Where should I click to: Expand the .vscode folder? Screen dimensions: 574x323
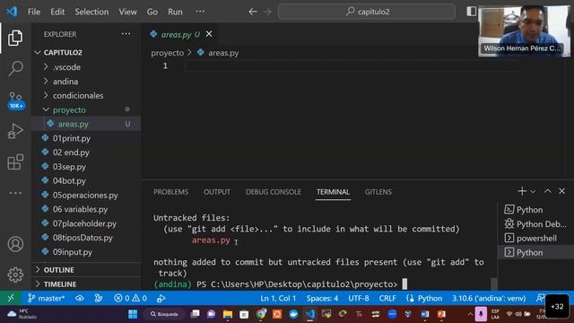pos(86,67)
